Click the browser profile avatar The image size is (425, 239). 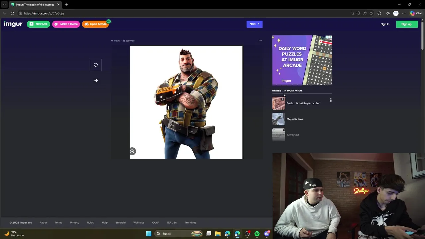pos(396,13)
